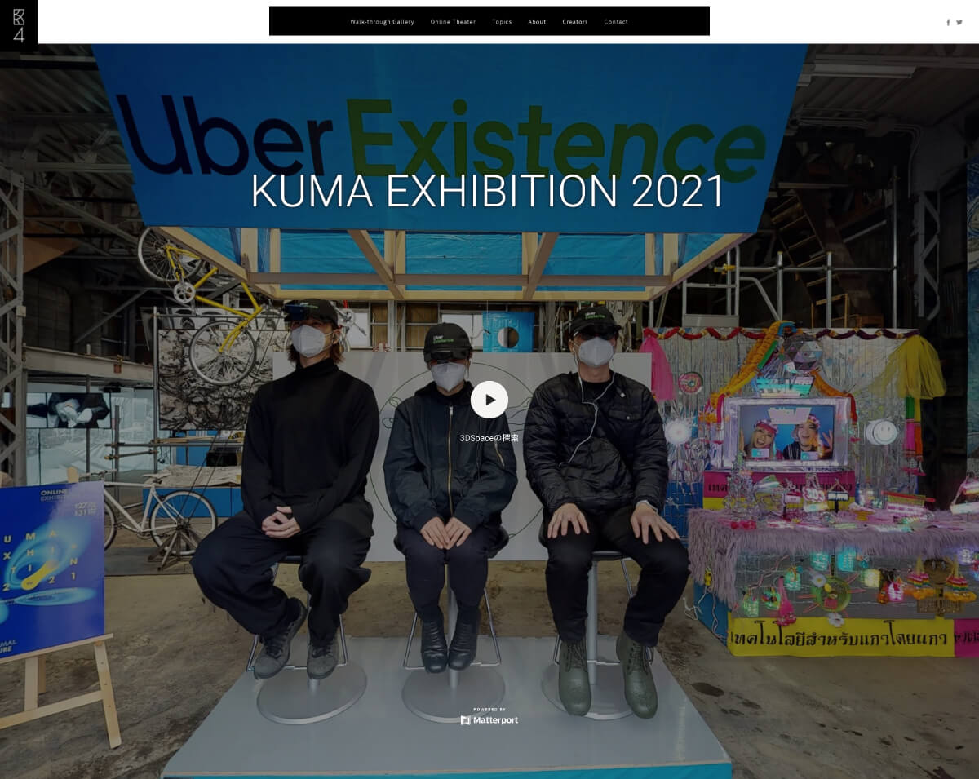Click the video screen in the colorful shrine

point(786,432)
